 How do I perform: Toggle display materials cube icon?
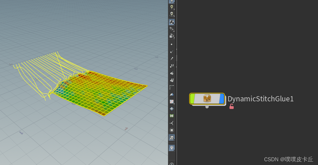(171, 22)
